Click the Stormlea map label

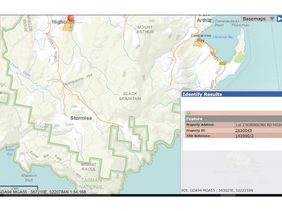point(81,118)
